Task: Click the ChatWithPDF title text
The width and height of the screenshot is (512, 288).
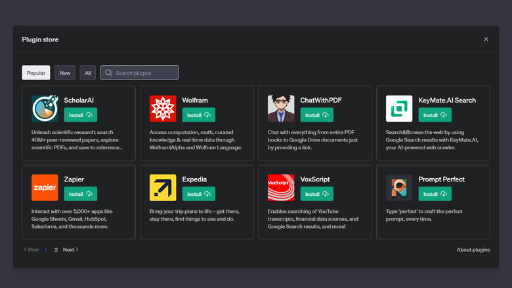Action: point(321,100)
